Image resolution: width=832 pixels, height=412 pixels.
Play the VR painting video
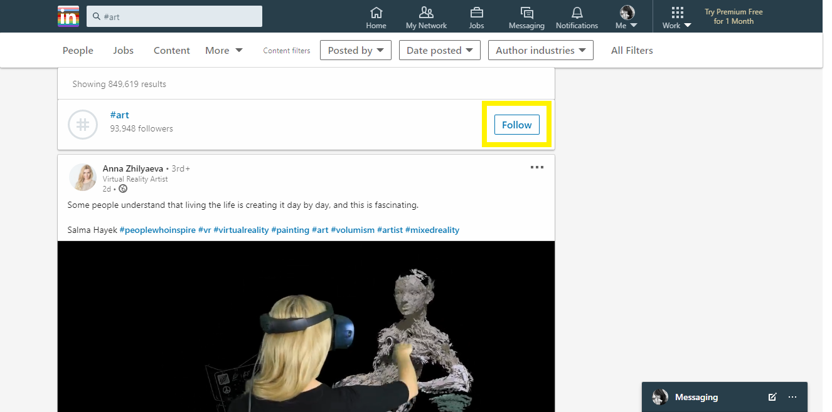point(306,326)
